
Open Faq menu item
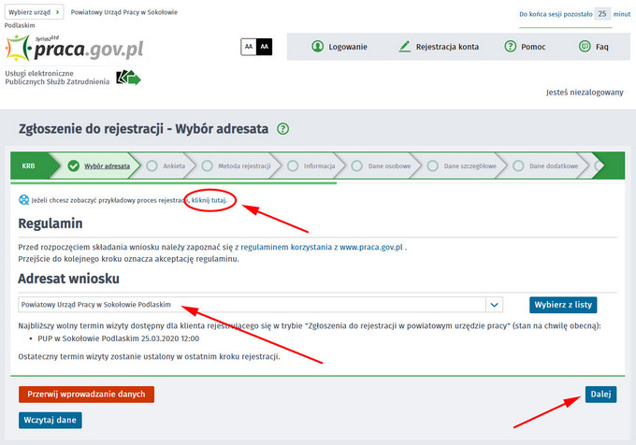[x=593, y=47]
